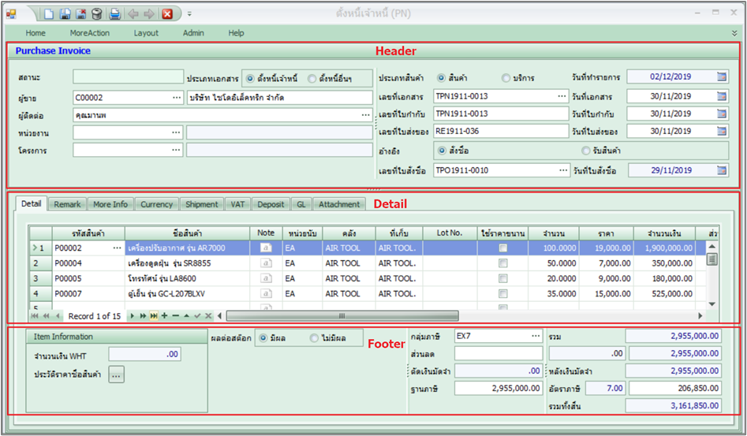Open the ผู้ติดต่อ contact lookup dropdown
Viewport: 747px width, 436px height.
(x=365, y=115)
